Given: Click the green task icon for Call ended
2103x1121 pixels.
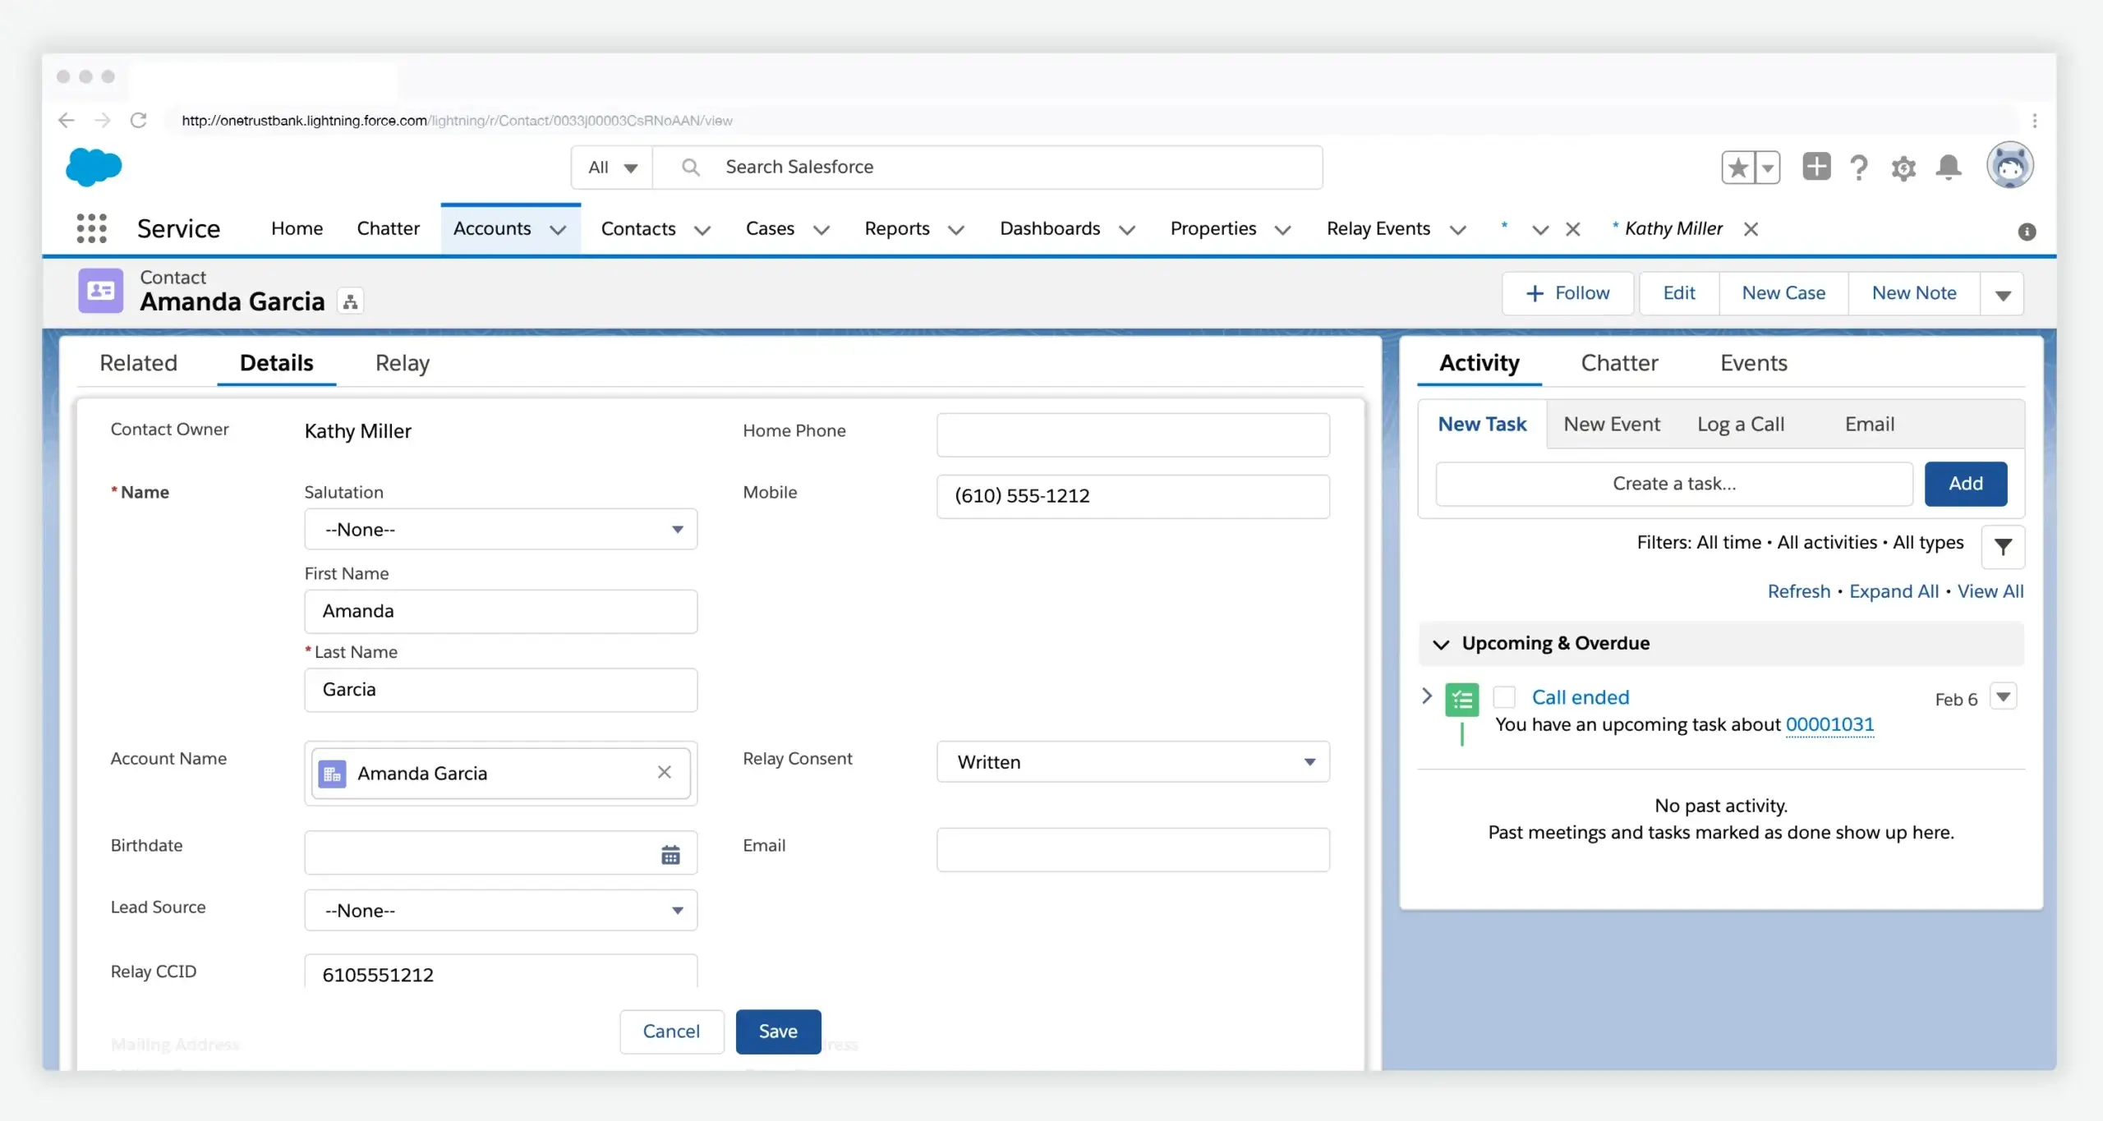Looking at the screenshot, I should (1462, 700).
